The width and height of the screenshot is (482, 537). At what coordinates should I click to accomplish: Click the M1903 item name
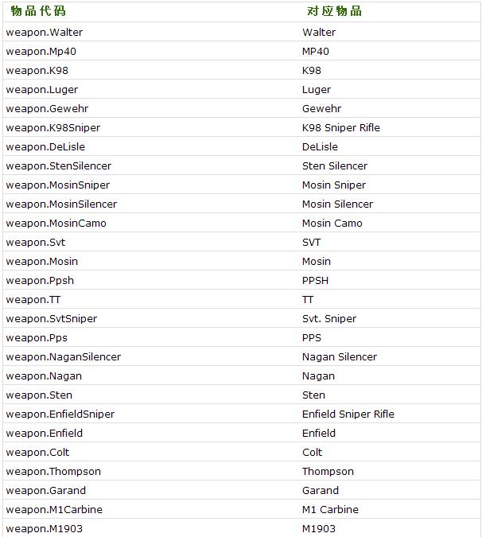click(319, 529)
